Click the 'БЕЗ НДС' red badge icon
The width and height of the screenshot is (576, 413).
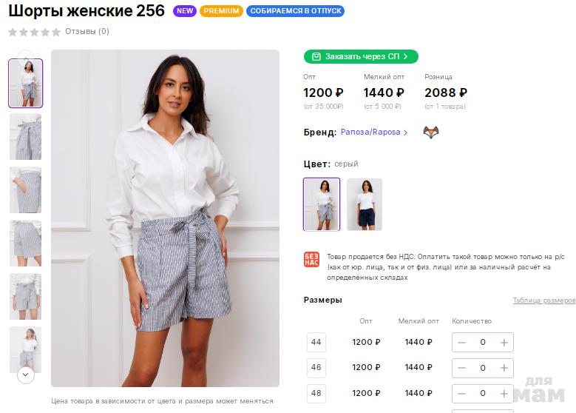point(311,260)
